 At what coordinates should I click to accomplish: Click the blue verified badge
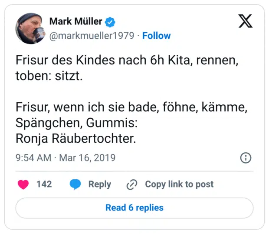(x=111, y=21)
